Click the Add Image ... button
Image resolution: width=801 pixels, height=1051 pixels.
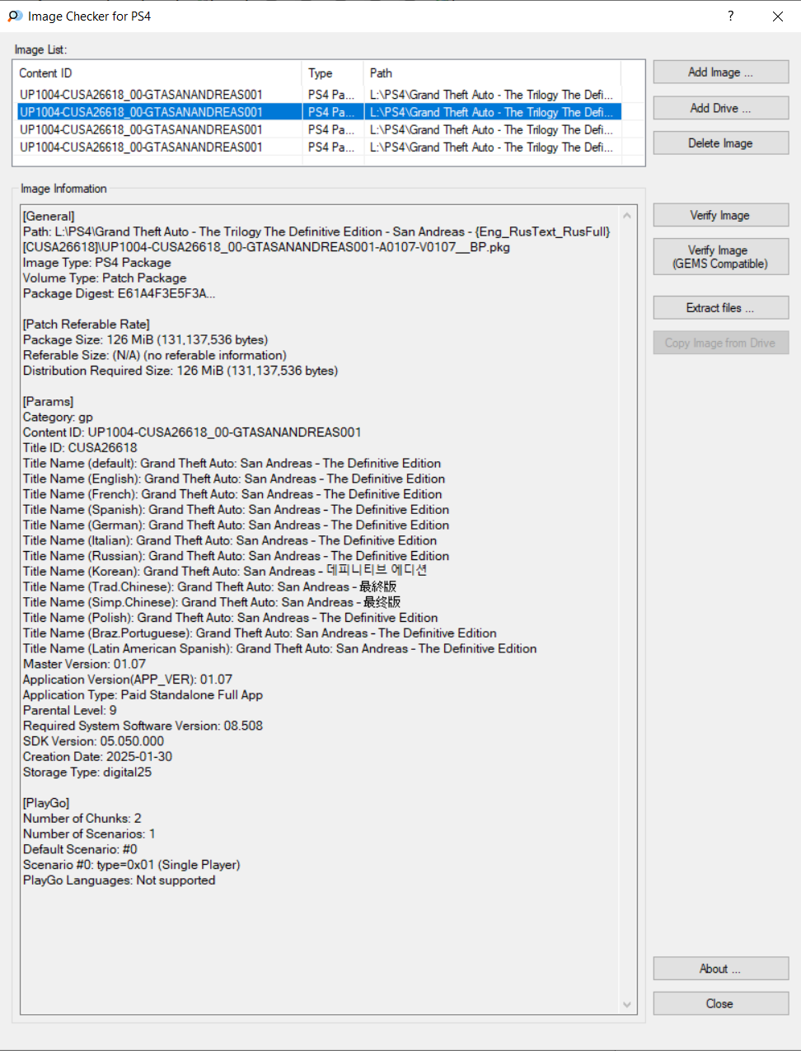point(721,72)
